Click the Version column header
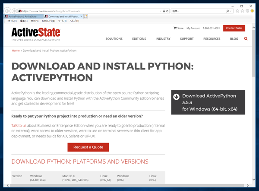 pos(17,176)
